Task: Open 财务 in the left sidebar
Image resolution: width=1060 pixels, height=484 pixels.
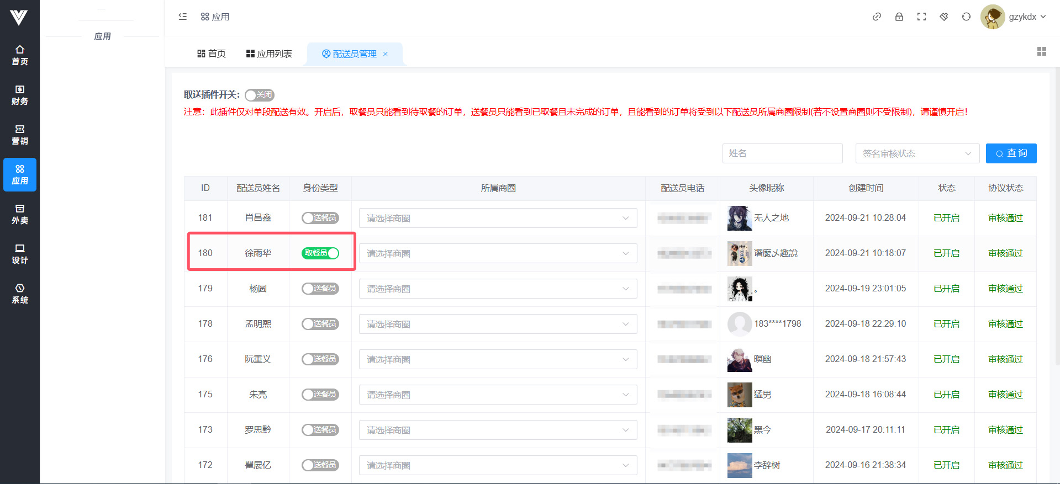Action: click(x=20, y=95)
